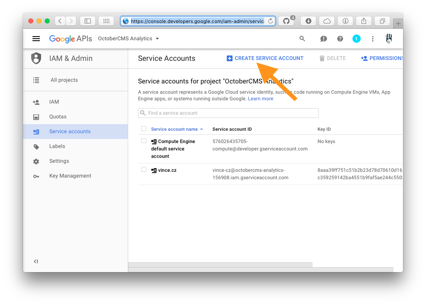Collapse the sidebar with the arrow icon
426x305 pixels.
[x=36, y=261]
